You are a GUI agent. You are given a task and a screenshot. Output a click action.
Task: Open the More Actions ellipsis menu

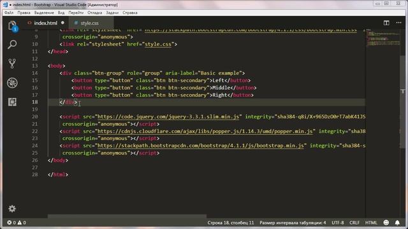point(398,23)
